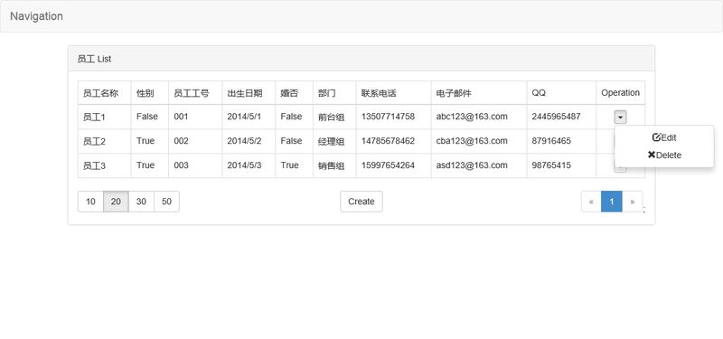723x339 pixels.
Task: Click the Create button
Action: pos(361,202)
